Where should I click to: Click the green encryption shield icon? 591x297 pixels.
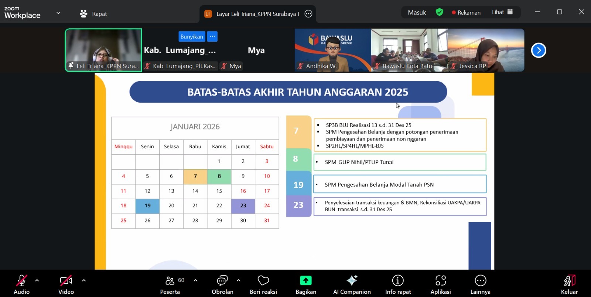tap(440, 12)
